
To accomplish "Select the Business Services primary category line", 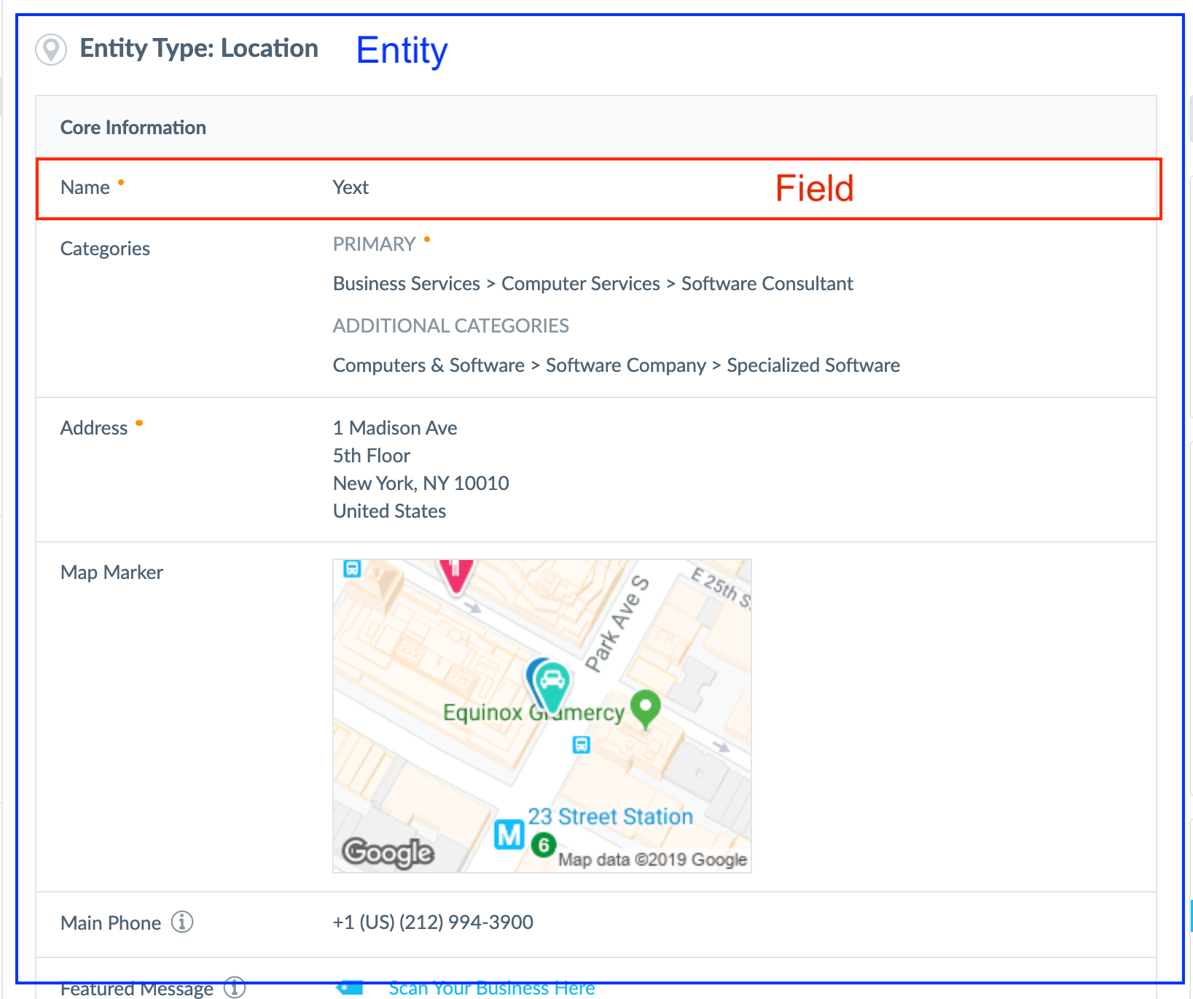I will point(592,284).
